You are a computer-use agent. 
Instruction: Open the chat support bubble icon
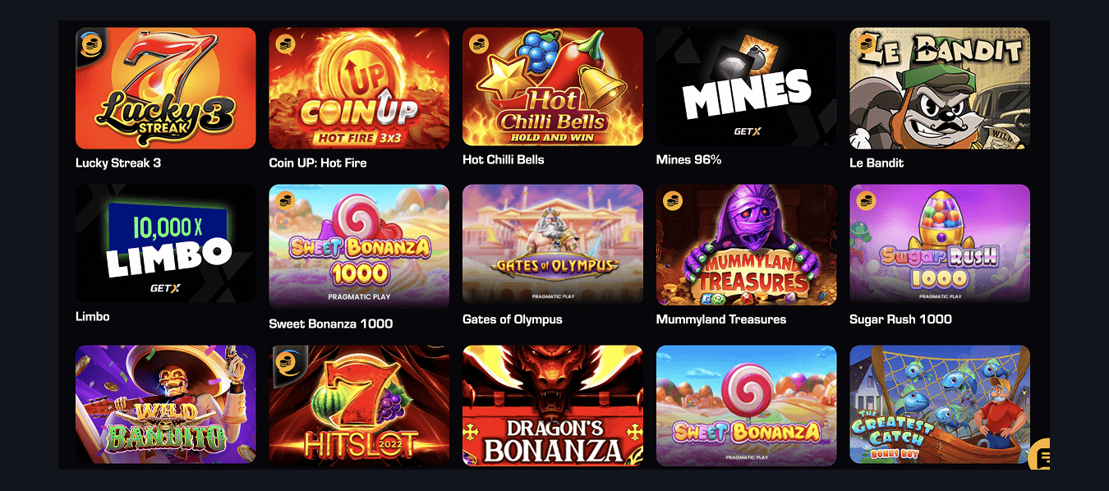1039,455
